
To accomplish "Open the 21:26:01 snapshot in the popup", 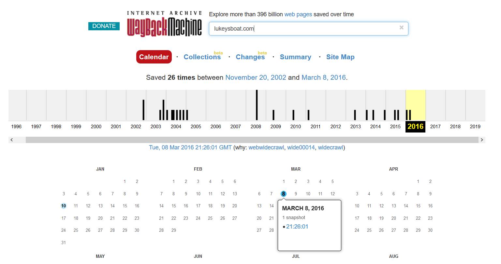I will click(x=297, y=227).
